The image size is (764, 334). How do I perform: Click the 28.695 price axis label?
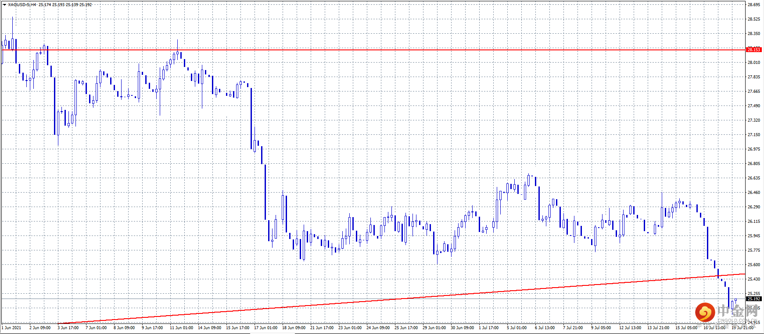tap(754, 5)
